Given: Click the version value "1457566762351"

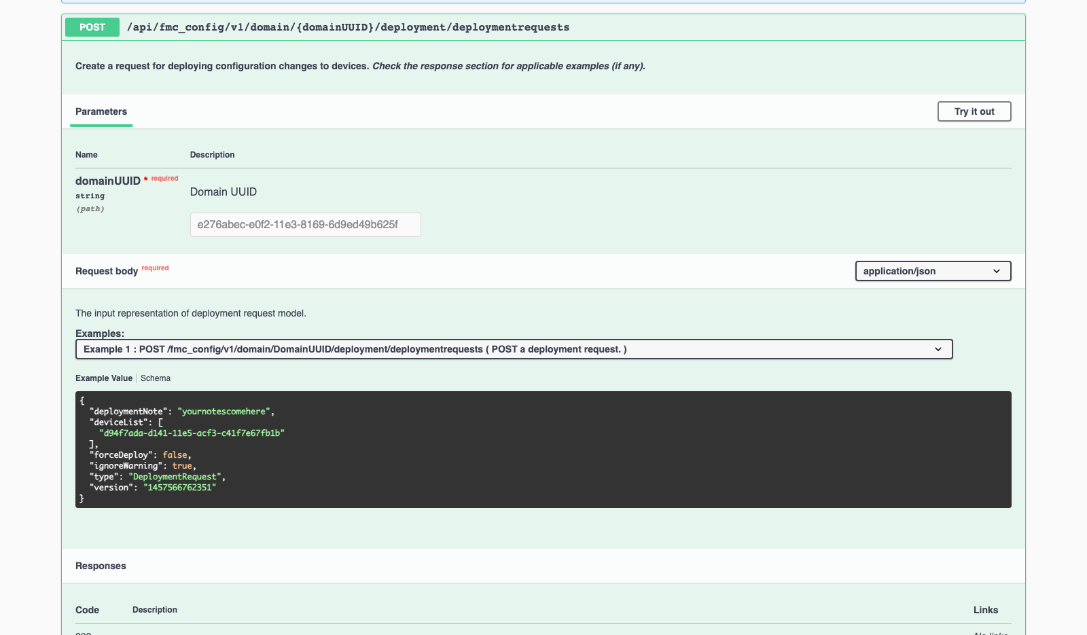Looking at the screenshot, I should click(179, 488).
